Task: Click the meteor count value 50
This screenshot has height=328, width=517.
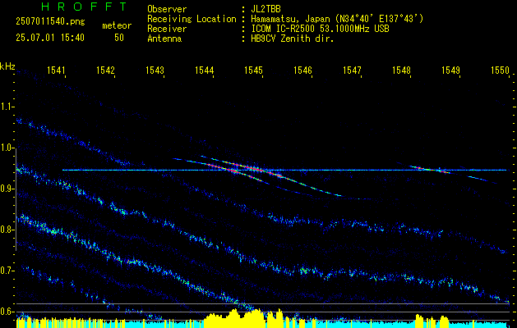Action: point(119,38)
